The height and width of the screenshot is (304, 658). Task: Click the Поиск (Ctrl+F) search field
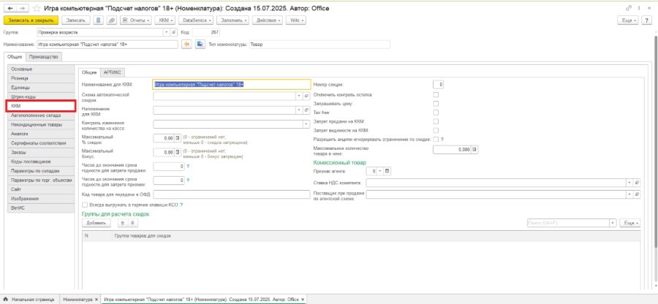(x=568, y=223)
